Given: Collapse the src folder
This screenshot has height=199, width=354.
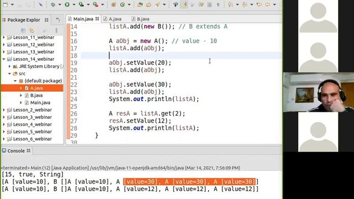Looking at the screenshot, I should [9, 74].
